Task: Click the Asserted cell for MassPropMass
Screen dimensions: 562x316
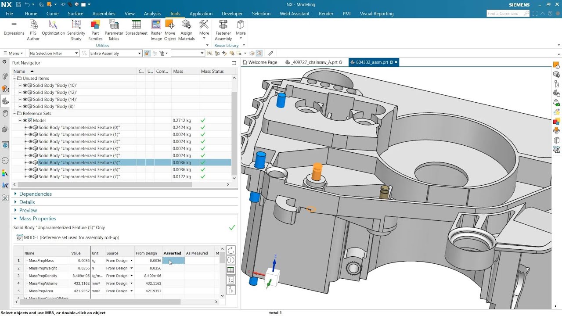Action: pos(173,261)
